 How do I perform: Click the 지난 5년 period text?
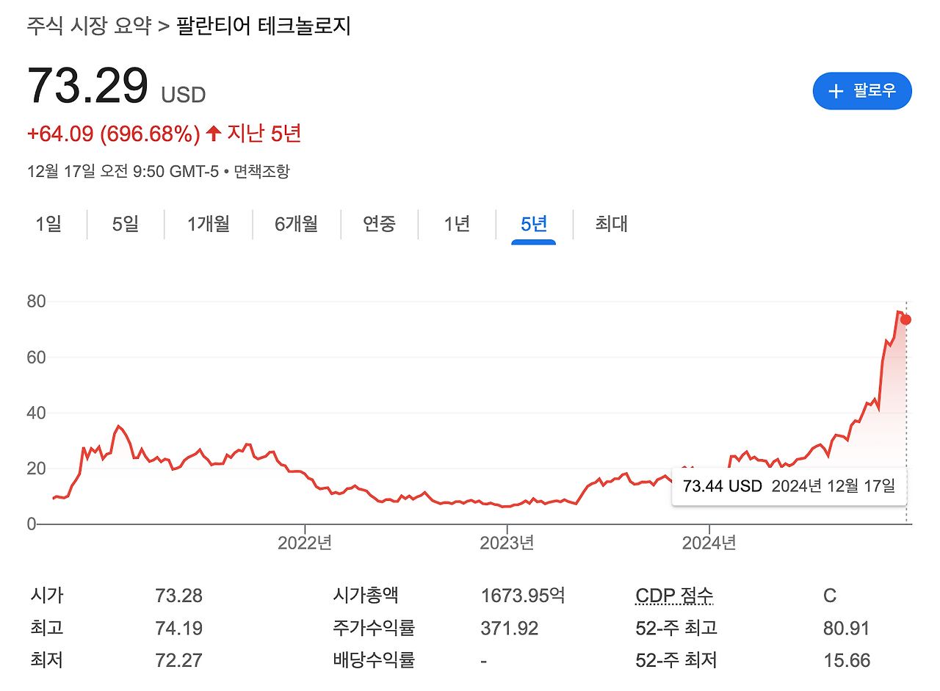pyautogui.click(x=264, y=134)
